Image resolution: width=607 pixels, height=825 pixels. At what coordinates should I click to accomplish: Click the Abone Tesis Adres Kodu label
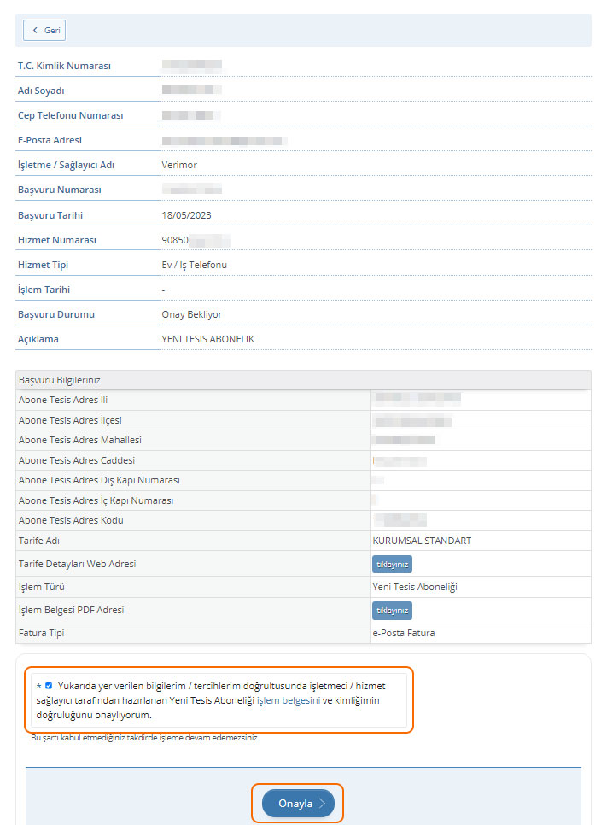click(x=71, y=520)
